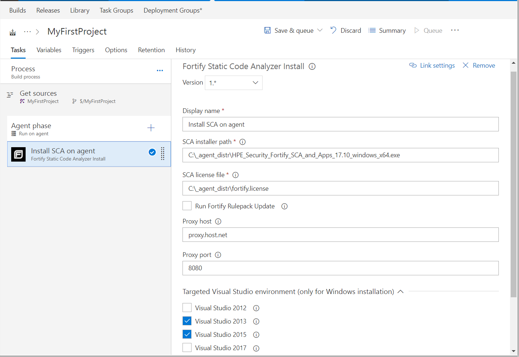Add a task with the Agent phase plus icon
The width and height of the screenshot is (519, 357).
tap(151, 128)
